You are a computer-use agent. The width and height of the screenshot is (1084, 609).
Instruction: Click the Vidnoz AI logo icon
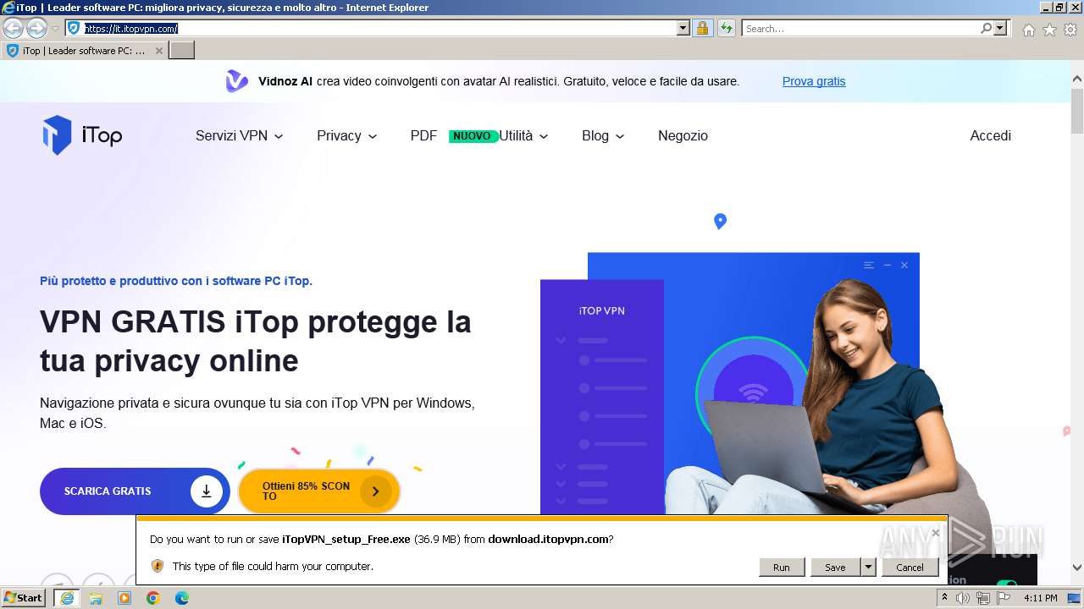[237, 81]
